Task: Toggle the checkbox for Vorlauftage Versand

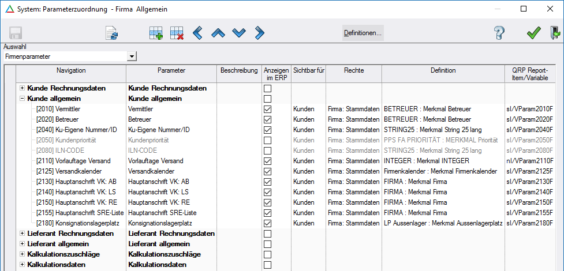Action: point(267,161)
